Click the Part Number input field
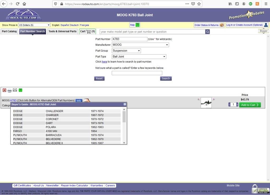Image resolution: width=270 pixels, height=195 pixels. click(129, 39)
